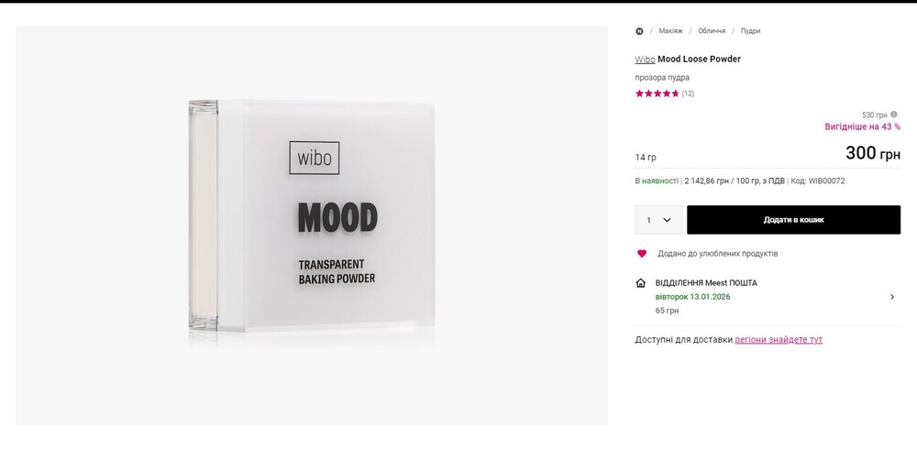The height and width of the screenshot is (461, 917).
Task: Click the Wibo Mood powder product image
Action: (x=312, y=225)
